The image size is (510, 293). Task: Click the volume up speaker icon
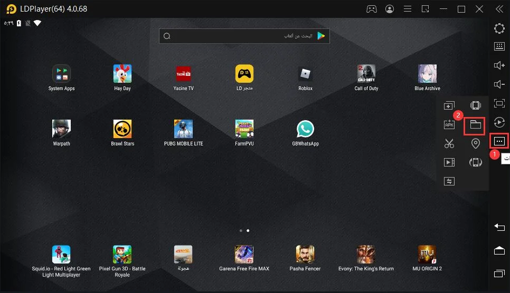(499, 65)
